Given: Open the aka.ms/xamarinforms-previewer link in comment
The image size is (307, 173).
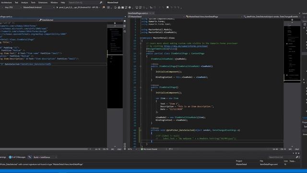Looking at the screenshot, I should pyautogui.click(x=186, y=46).
